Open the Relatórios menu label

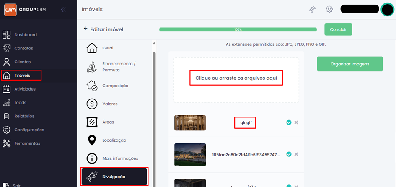tap(24, 116)
